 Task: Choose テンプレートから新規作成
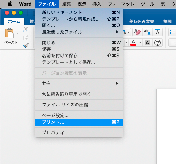coord(79,19)
